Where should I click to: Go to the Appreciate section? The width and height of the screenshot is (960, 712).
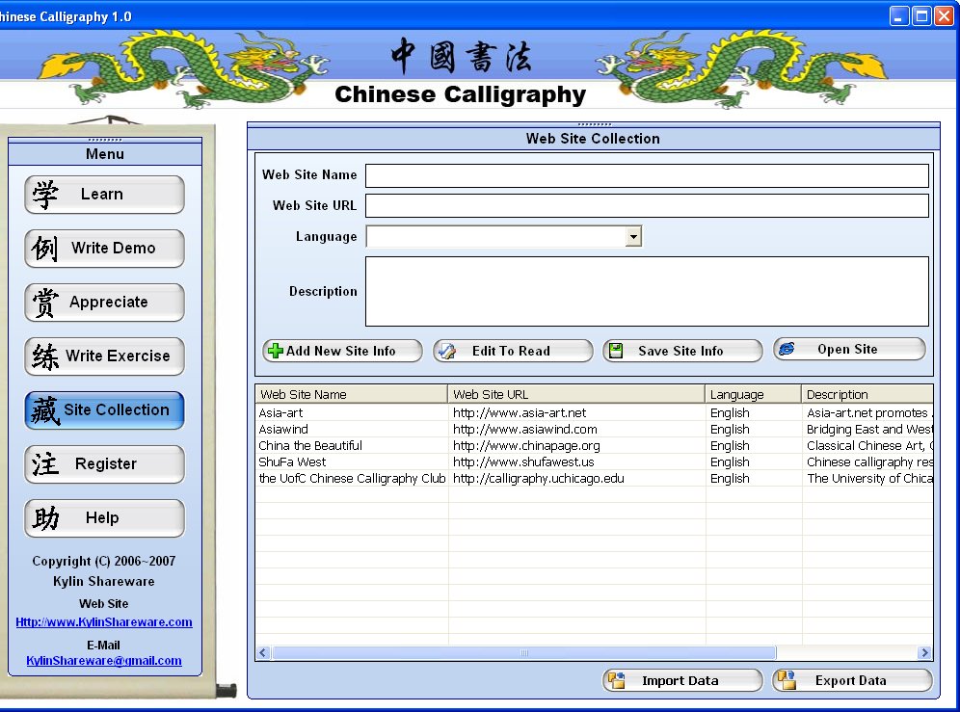click(104, 303)
